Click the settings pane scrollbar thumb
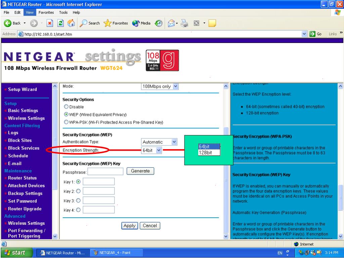Viewport: 344px width, 258px height. tap(226, 180)
